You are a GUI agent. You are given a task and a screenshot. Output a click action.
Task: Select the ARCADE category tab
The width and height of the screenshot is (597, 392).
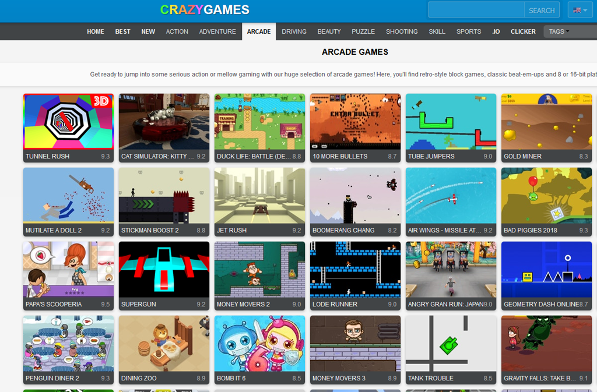259,31
